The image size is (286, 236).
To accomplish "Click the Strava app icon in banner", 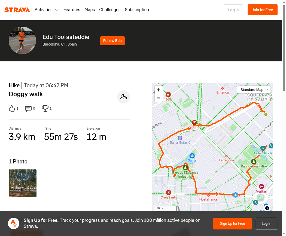I will (14, 223).
